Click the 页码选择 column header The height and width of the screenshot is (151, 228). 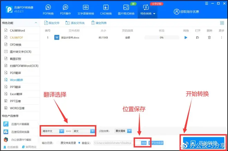(x=127, y=30)
